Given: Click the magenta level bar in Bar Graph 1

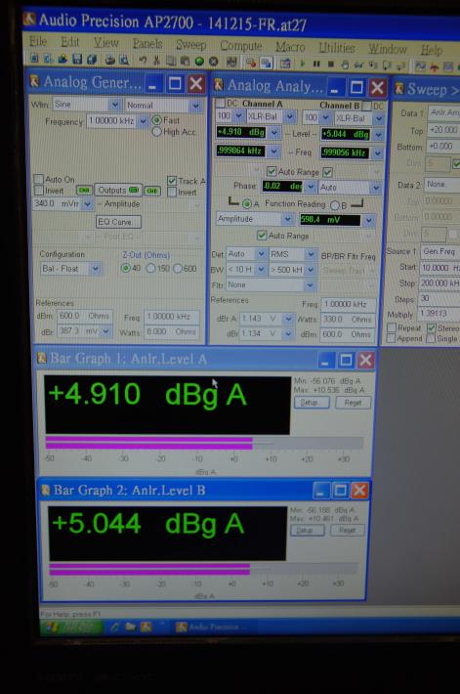Looking at the screenshot, I should pyautogui.click(x=149, y=443).
